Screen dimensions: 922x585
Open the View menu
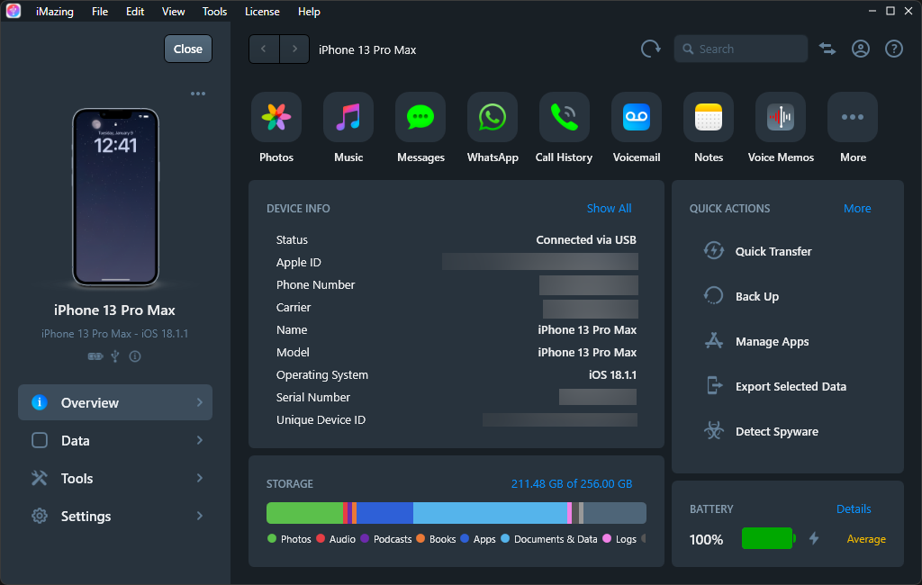point(174,11)
